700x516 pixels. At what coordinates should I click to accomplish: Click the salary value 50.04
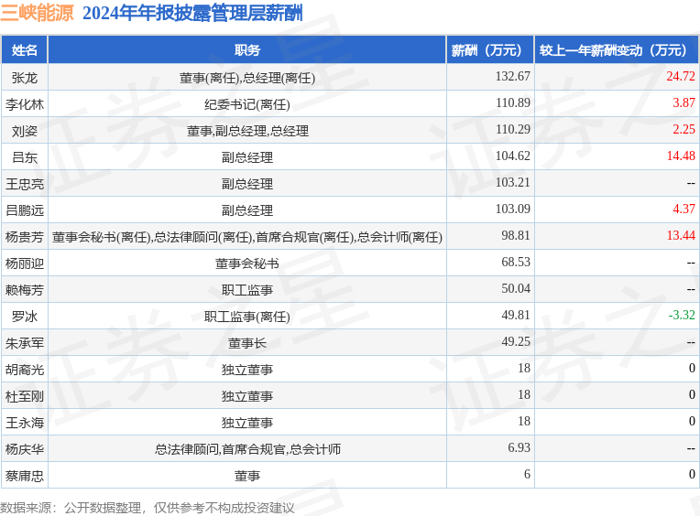click(x=516, y=288)
